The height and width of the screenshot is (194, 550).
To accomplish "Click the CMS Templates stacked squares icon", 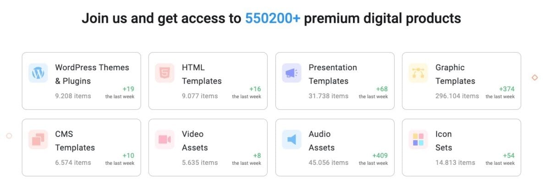I will [38, 140].
